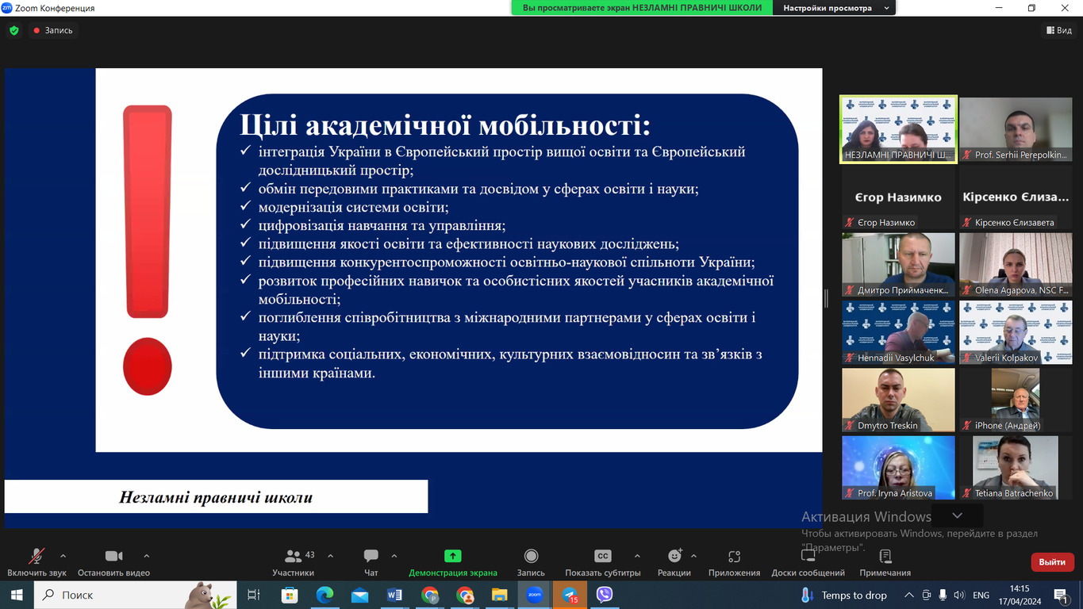Open Настройки просмотра view options dropdown
Screen dimensions: 1083x609
tap(833, 8)
